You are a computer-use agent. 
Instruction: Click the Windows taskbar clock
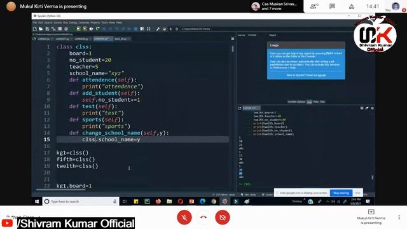click(x=355, y=201)
